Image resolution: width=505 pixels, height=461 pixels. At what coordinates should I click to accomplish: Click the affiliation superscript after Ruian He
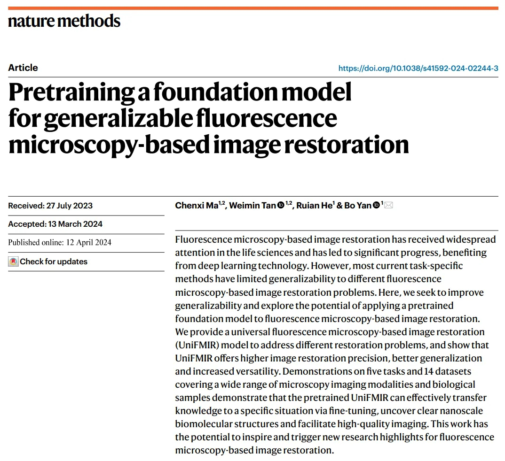(x=334, y=203)
